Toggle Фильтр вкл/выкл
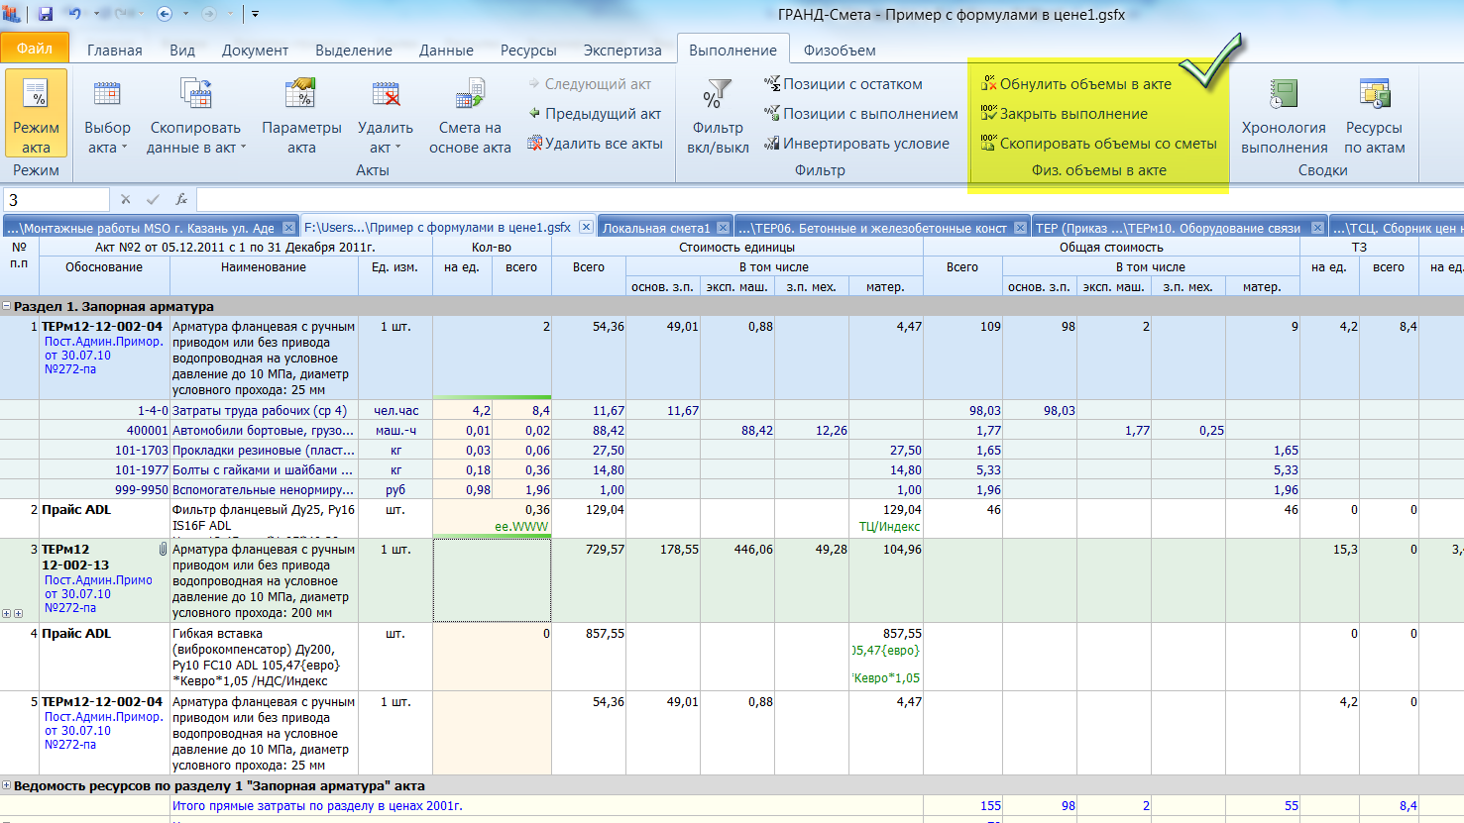 click(718, 116)
